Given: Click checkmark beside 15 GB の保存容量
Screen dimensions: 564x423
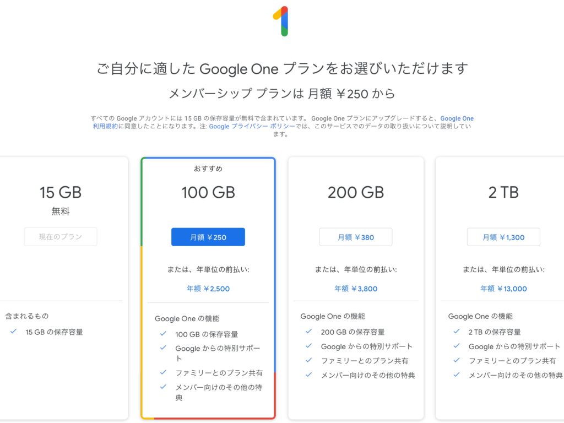Looking at the screenshot, I should point(13,331).
